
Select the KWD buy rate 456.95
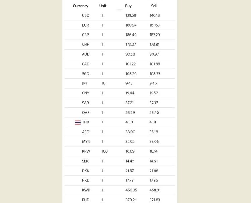(131, 190)
